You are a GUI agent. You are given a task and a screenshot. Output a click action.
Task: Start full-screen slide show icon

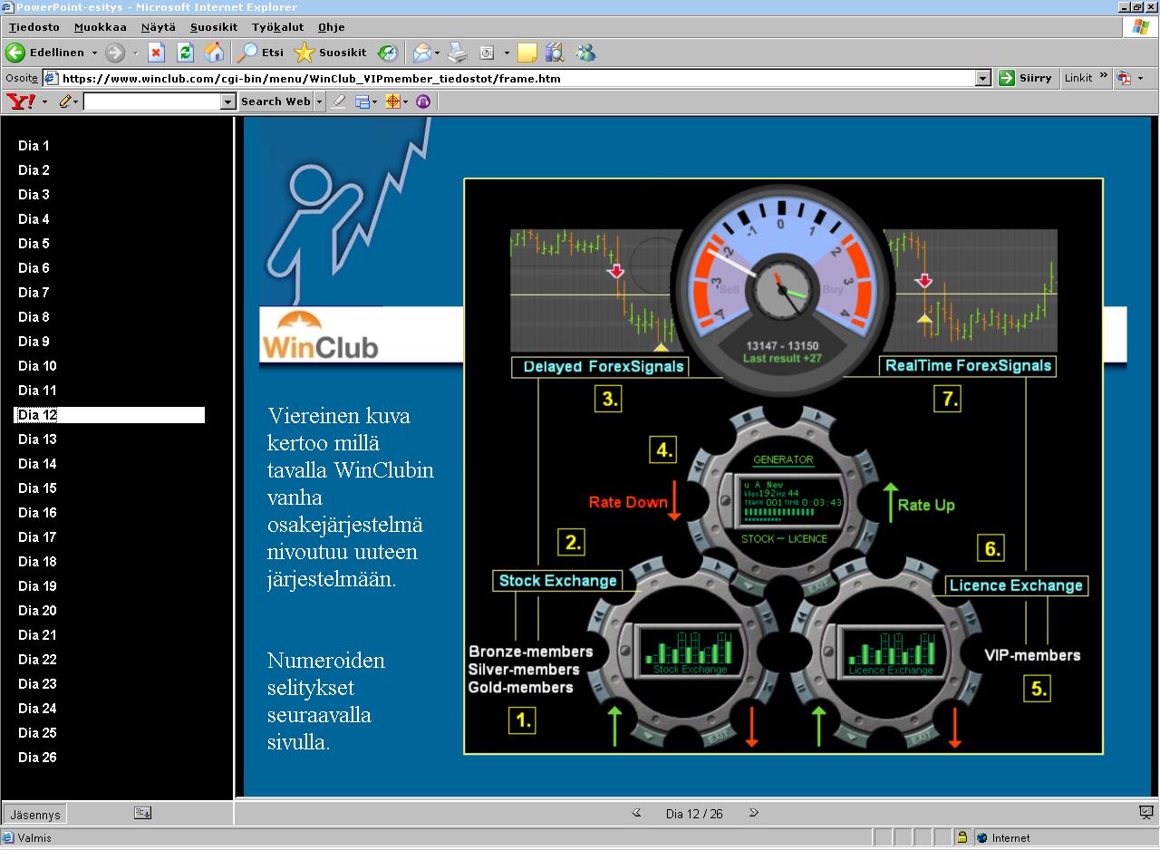pos(1146,812)
